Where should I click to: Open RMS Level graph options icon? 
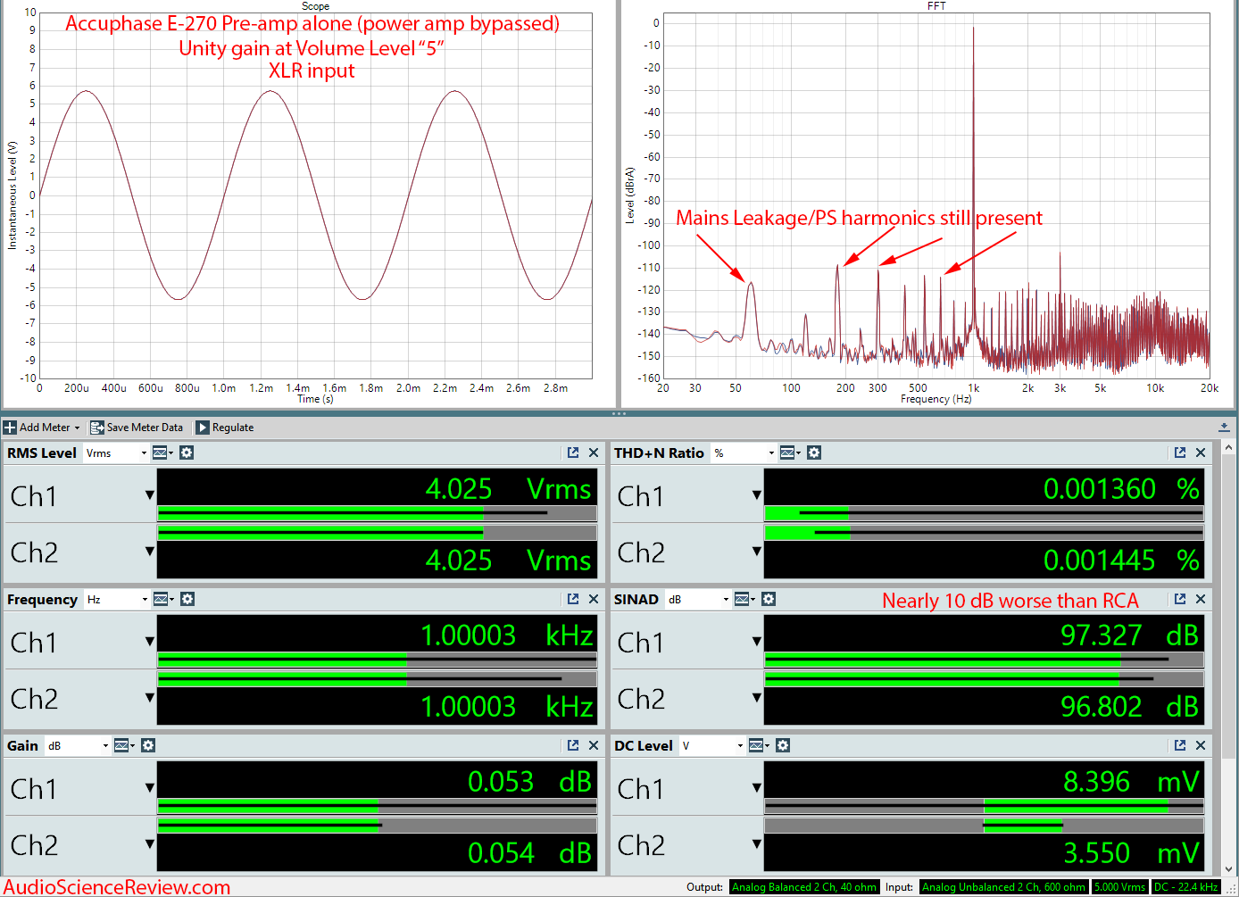[162, 453]
